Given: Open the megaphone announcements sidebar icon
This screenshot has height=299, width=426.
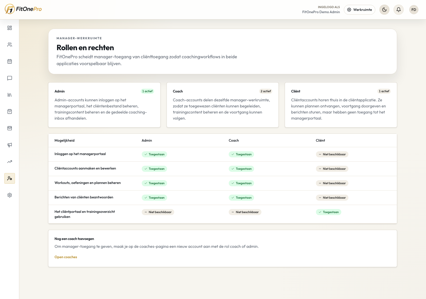Looking at the screenshot, I should (10, 145).
